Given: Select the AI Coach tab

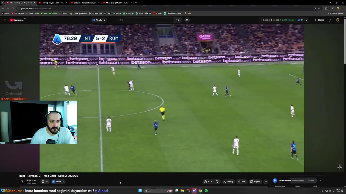Looking at the screenshot, I should [311, 181].
